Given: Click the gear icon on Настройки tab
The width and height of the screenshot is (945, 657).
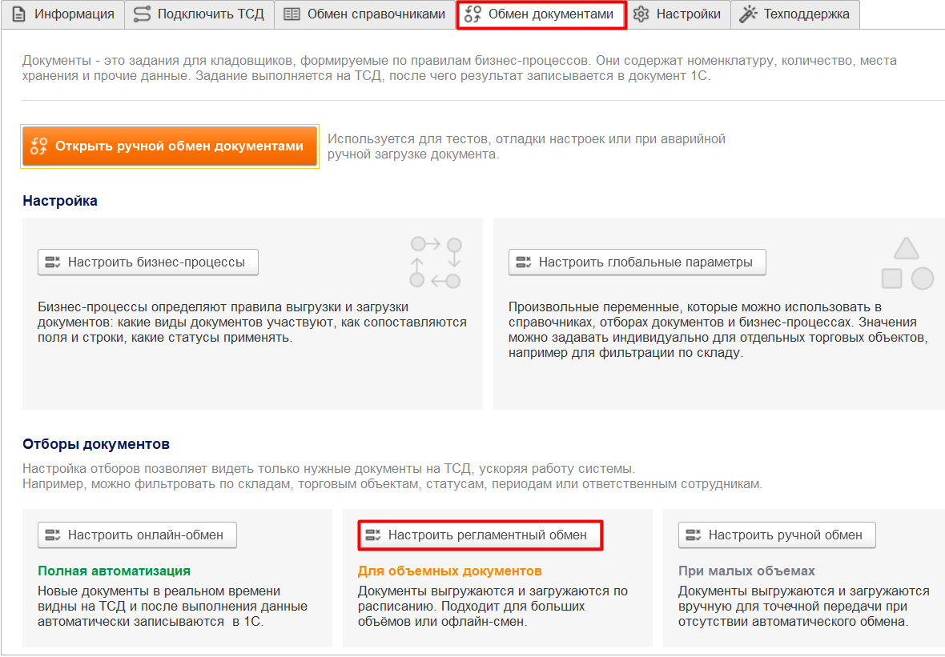Looking at the screenshot, I should point(641,14).
